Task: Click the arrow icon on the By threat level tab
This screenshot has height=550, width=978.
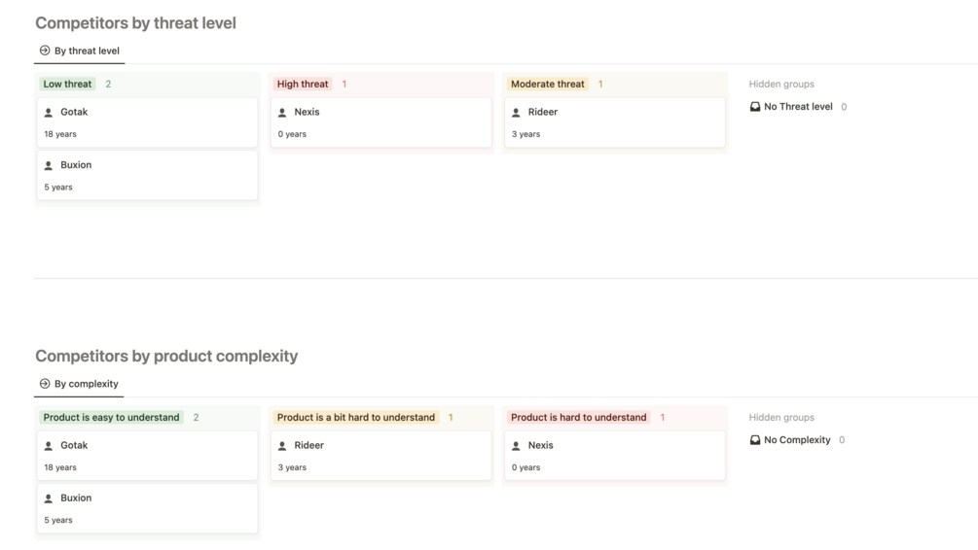Action: [x=45, y=51]
